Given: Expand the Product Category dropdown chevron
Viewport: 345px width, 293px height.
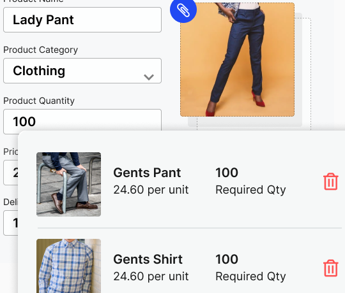Looking at the screenshot, I should [x=149, y=77].
